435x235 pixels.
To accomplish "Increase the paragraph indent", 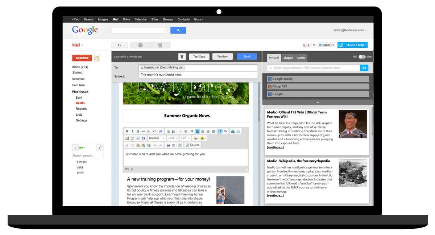I will pyautogui.click(x=186, y=131).
